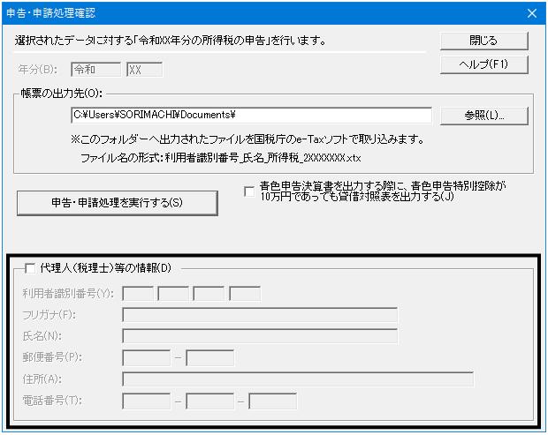Open help with ヘルプ(F1) button
This screenshot has width=548, height=435.
pyautogui.click(x=484, y=64)
